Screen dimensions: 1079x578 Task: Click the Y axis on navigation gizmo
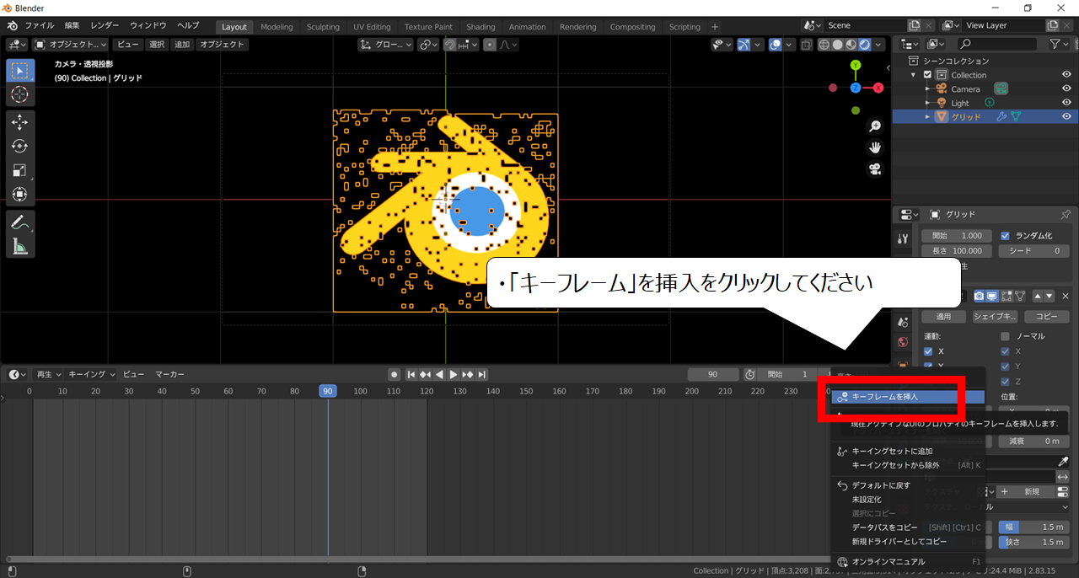[856, 65]
